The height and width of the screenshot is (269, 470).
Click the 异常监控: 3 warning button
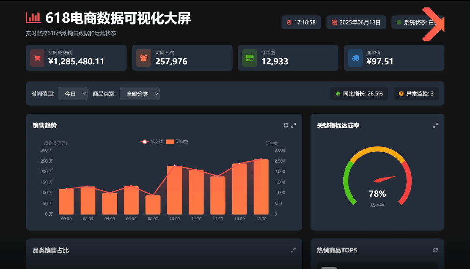[416, 93]
